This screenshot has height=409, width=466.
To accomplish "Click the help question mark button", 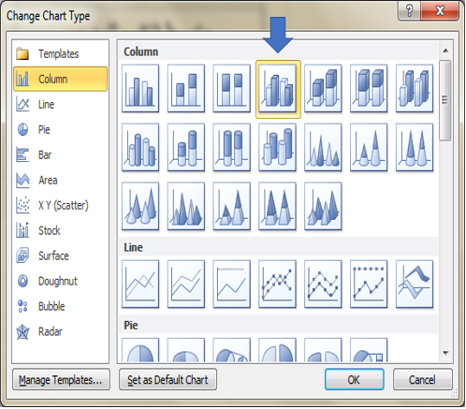I will point(410,11).
